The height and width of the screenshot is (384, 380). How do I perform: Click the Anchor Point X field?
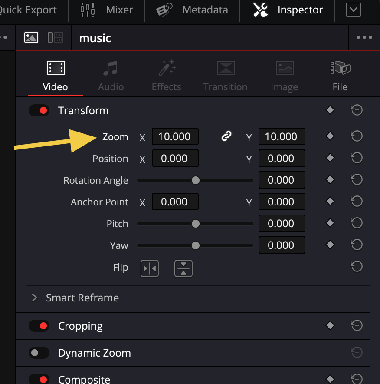(175, 202)
